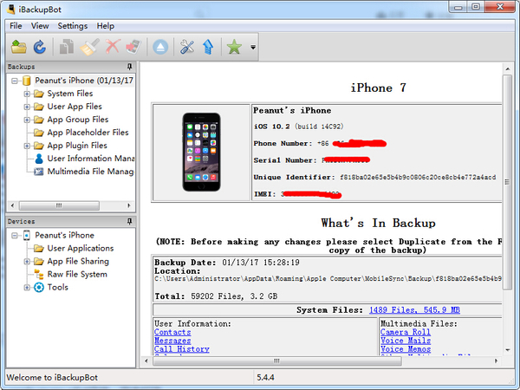Expand the App Group Files folder
Image resolution: width=520 pixels, height=390 pixels.
[27, 120]
